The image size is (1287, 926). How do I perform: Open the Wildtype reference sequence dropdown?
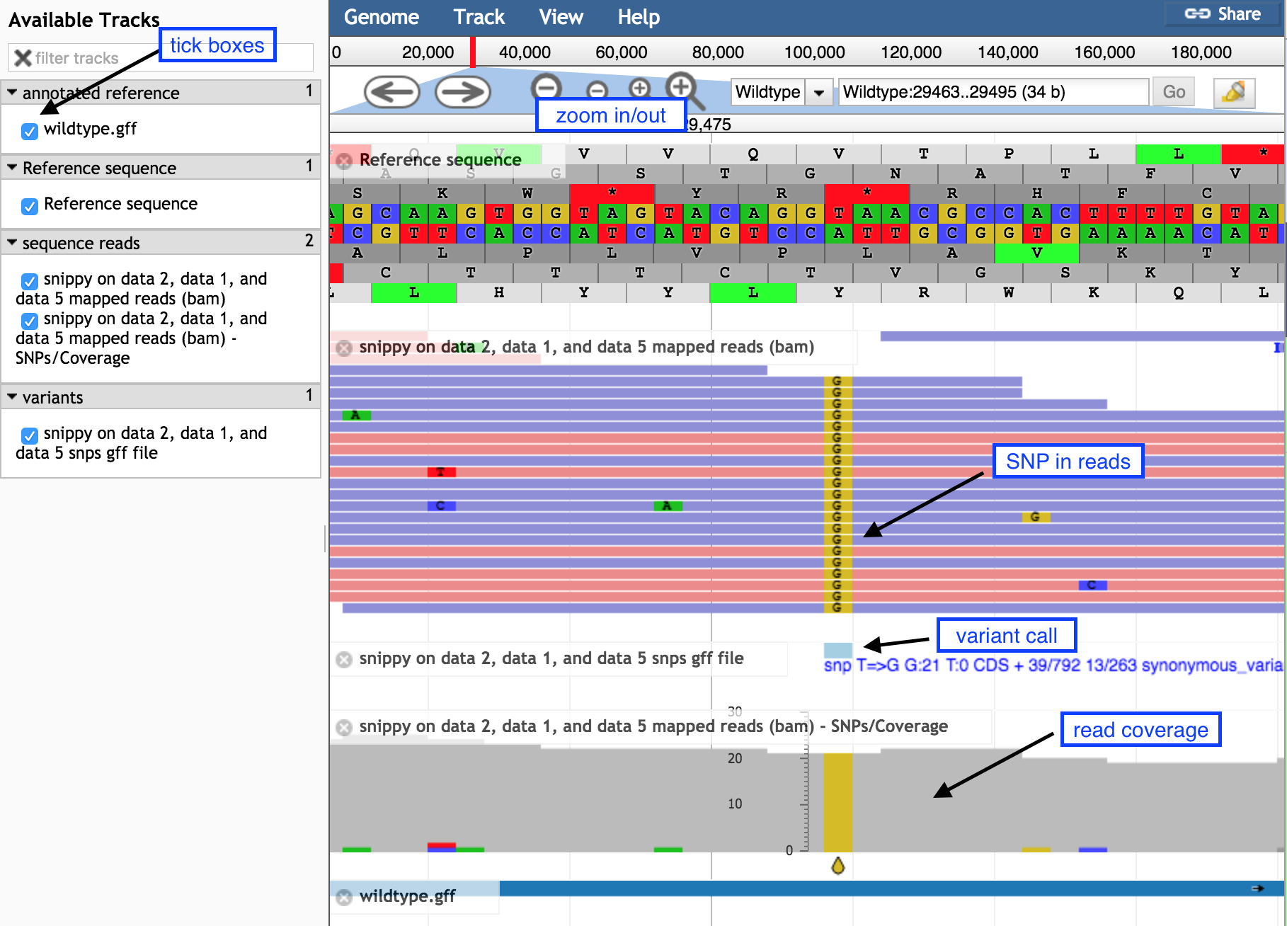(819, 92)
